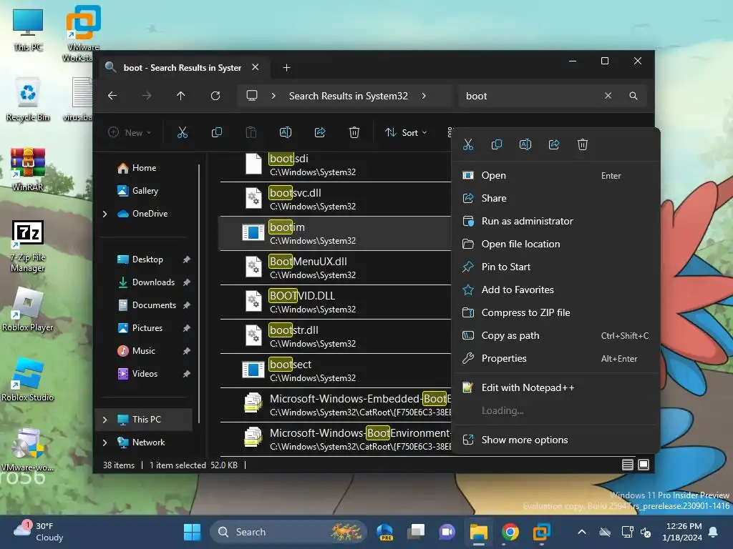Screen dimensions: 733x549
Task: Click the Rename icon in the Explorer toolbar
Action: (x=286, y=132)
